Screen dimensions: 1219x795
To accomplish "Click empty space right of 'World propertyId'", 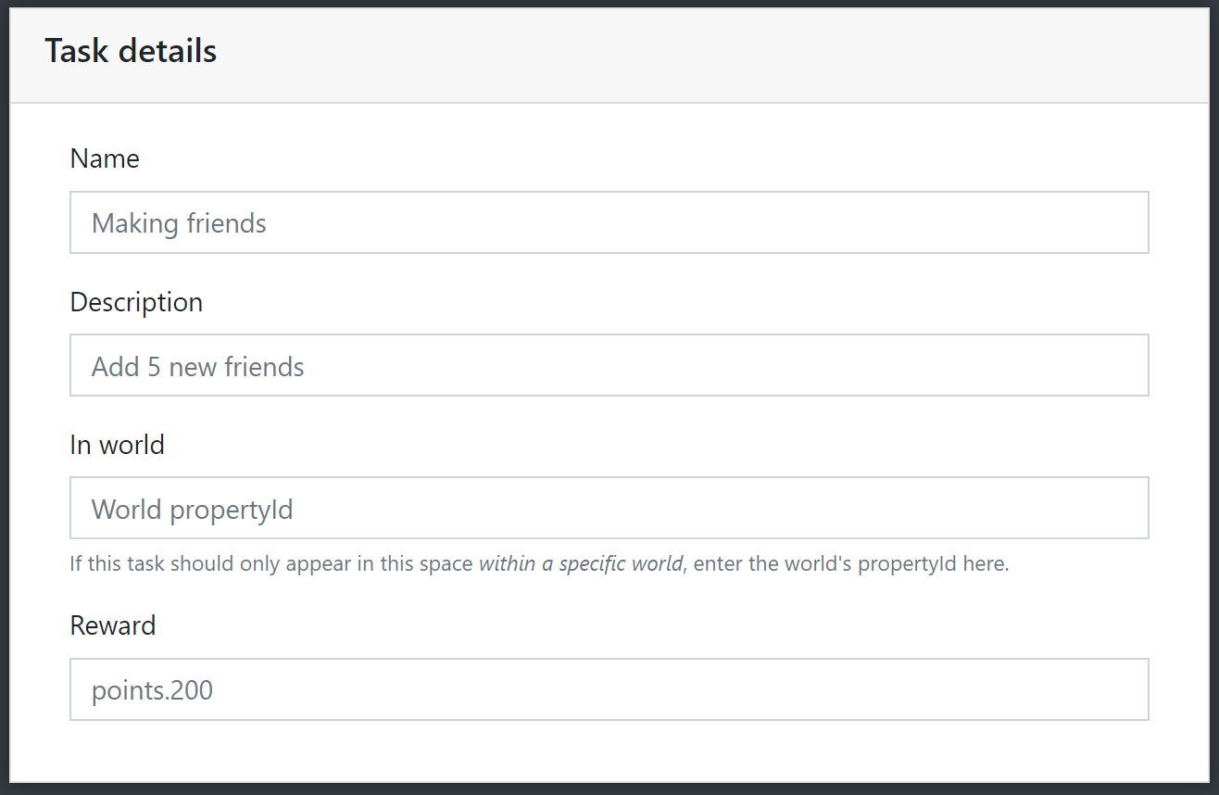I will 723,508.
